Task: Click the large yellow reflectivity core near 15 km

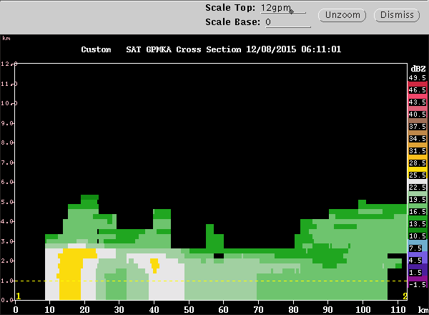Action: [x=71, y=274]
